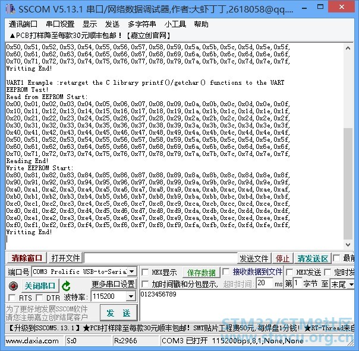359x351 pixels.
Task: Click the file path input field
Action: (160, 259)
